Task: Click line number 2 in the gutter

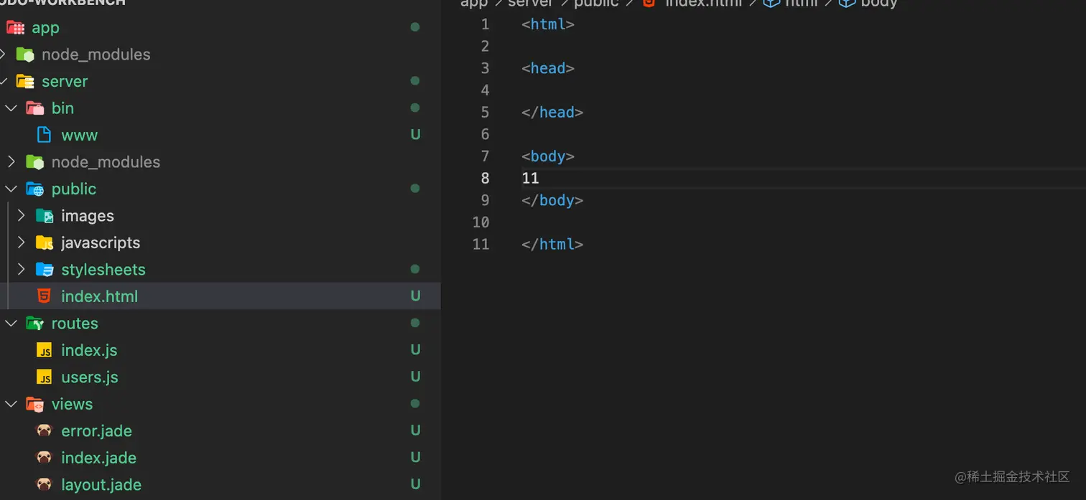Action: [485, 47]
